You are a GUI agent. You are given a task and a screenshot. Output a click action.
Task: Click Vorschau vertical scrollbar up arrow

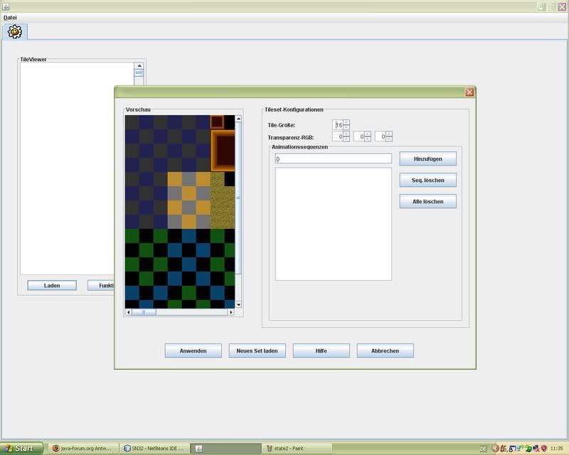click(238, 119)
